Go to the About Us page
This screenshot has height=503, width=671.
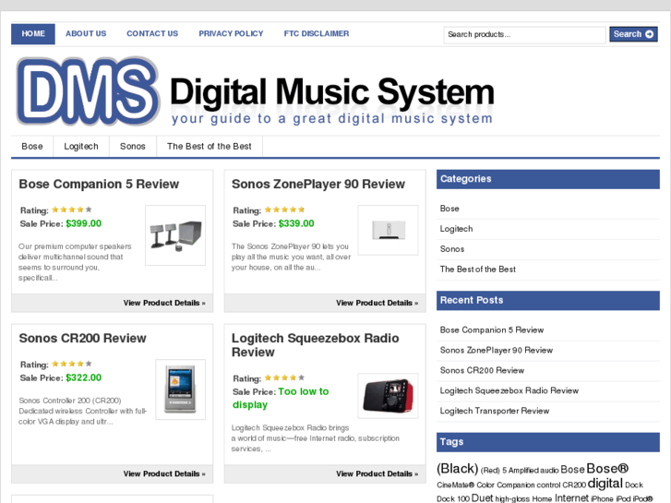point(86,34)
